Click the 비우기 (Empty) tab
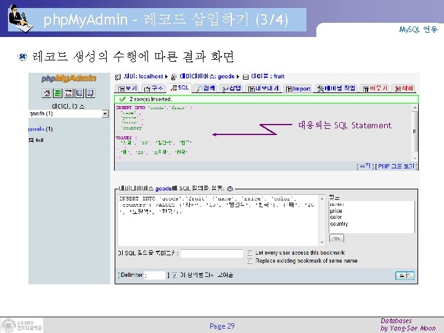444x333 pixels. [x=375, y=89]
